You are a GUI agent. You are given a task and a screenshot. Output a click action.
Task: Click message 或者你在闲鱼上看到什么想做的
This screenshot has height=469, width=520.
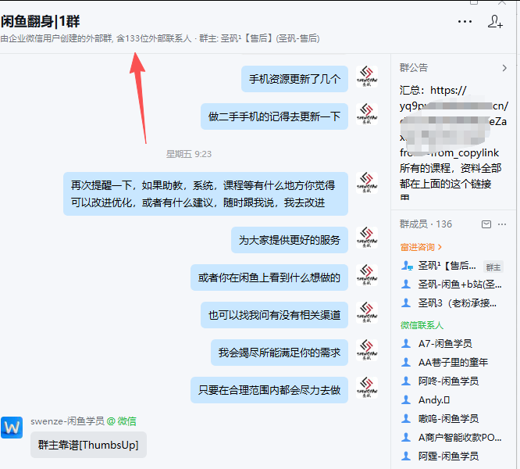[269, 277]
